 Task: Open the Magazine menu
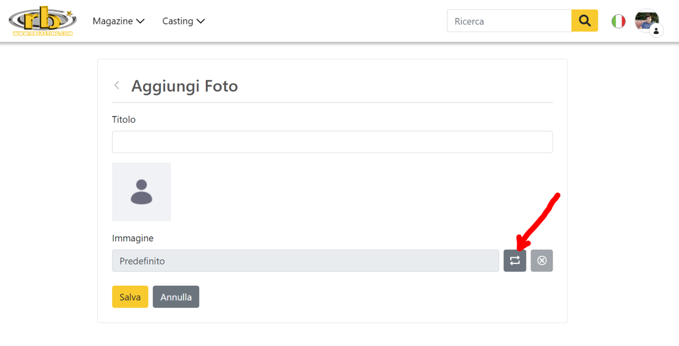119,21
